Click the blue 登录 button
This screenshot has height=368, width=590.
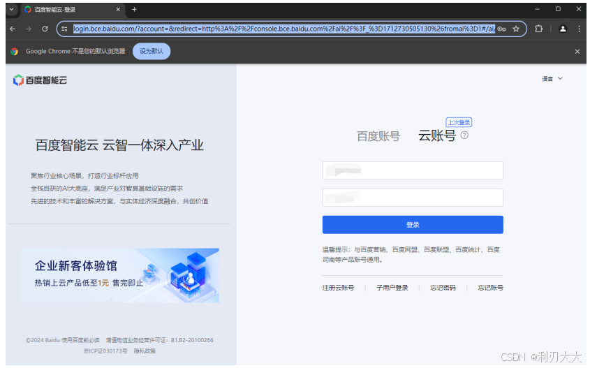[x=413, y=225]
